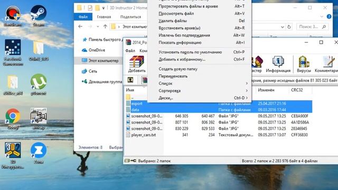Select export folder row in archive
The image size is (338, 190).
219,103
